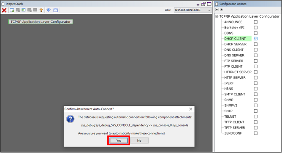Check the TELNET checkbox
Viewport: 282px width, 153px height.
click(x=255, y=116)
